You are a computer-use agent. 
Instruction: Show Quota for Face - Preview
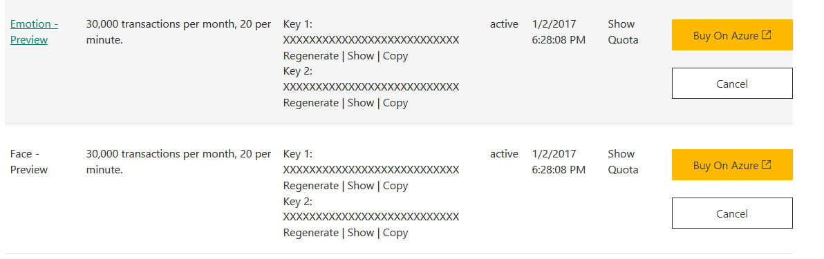pyautogui.click(x=623, y=162)
